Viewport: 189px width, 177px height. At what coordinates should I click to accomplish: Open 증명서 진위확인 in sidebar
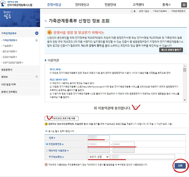(9, 92)
